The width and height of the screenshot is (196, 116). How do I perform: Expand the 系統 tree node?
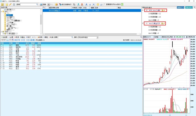(x=1, y=31)
